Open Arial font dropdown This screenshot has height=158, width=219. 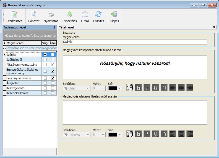(x=88, y=88)
